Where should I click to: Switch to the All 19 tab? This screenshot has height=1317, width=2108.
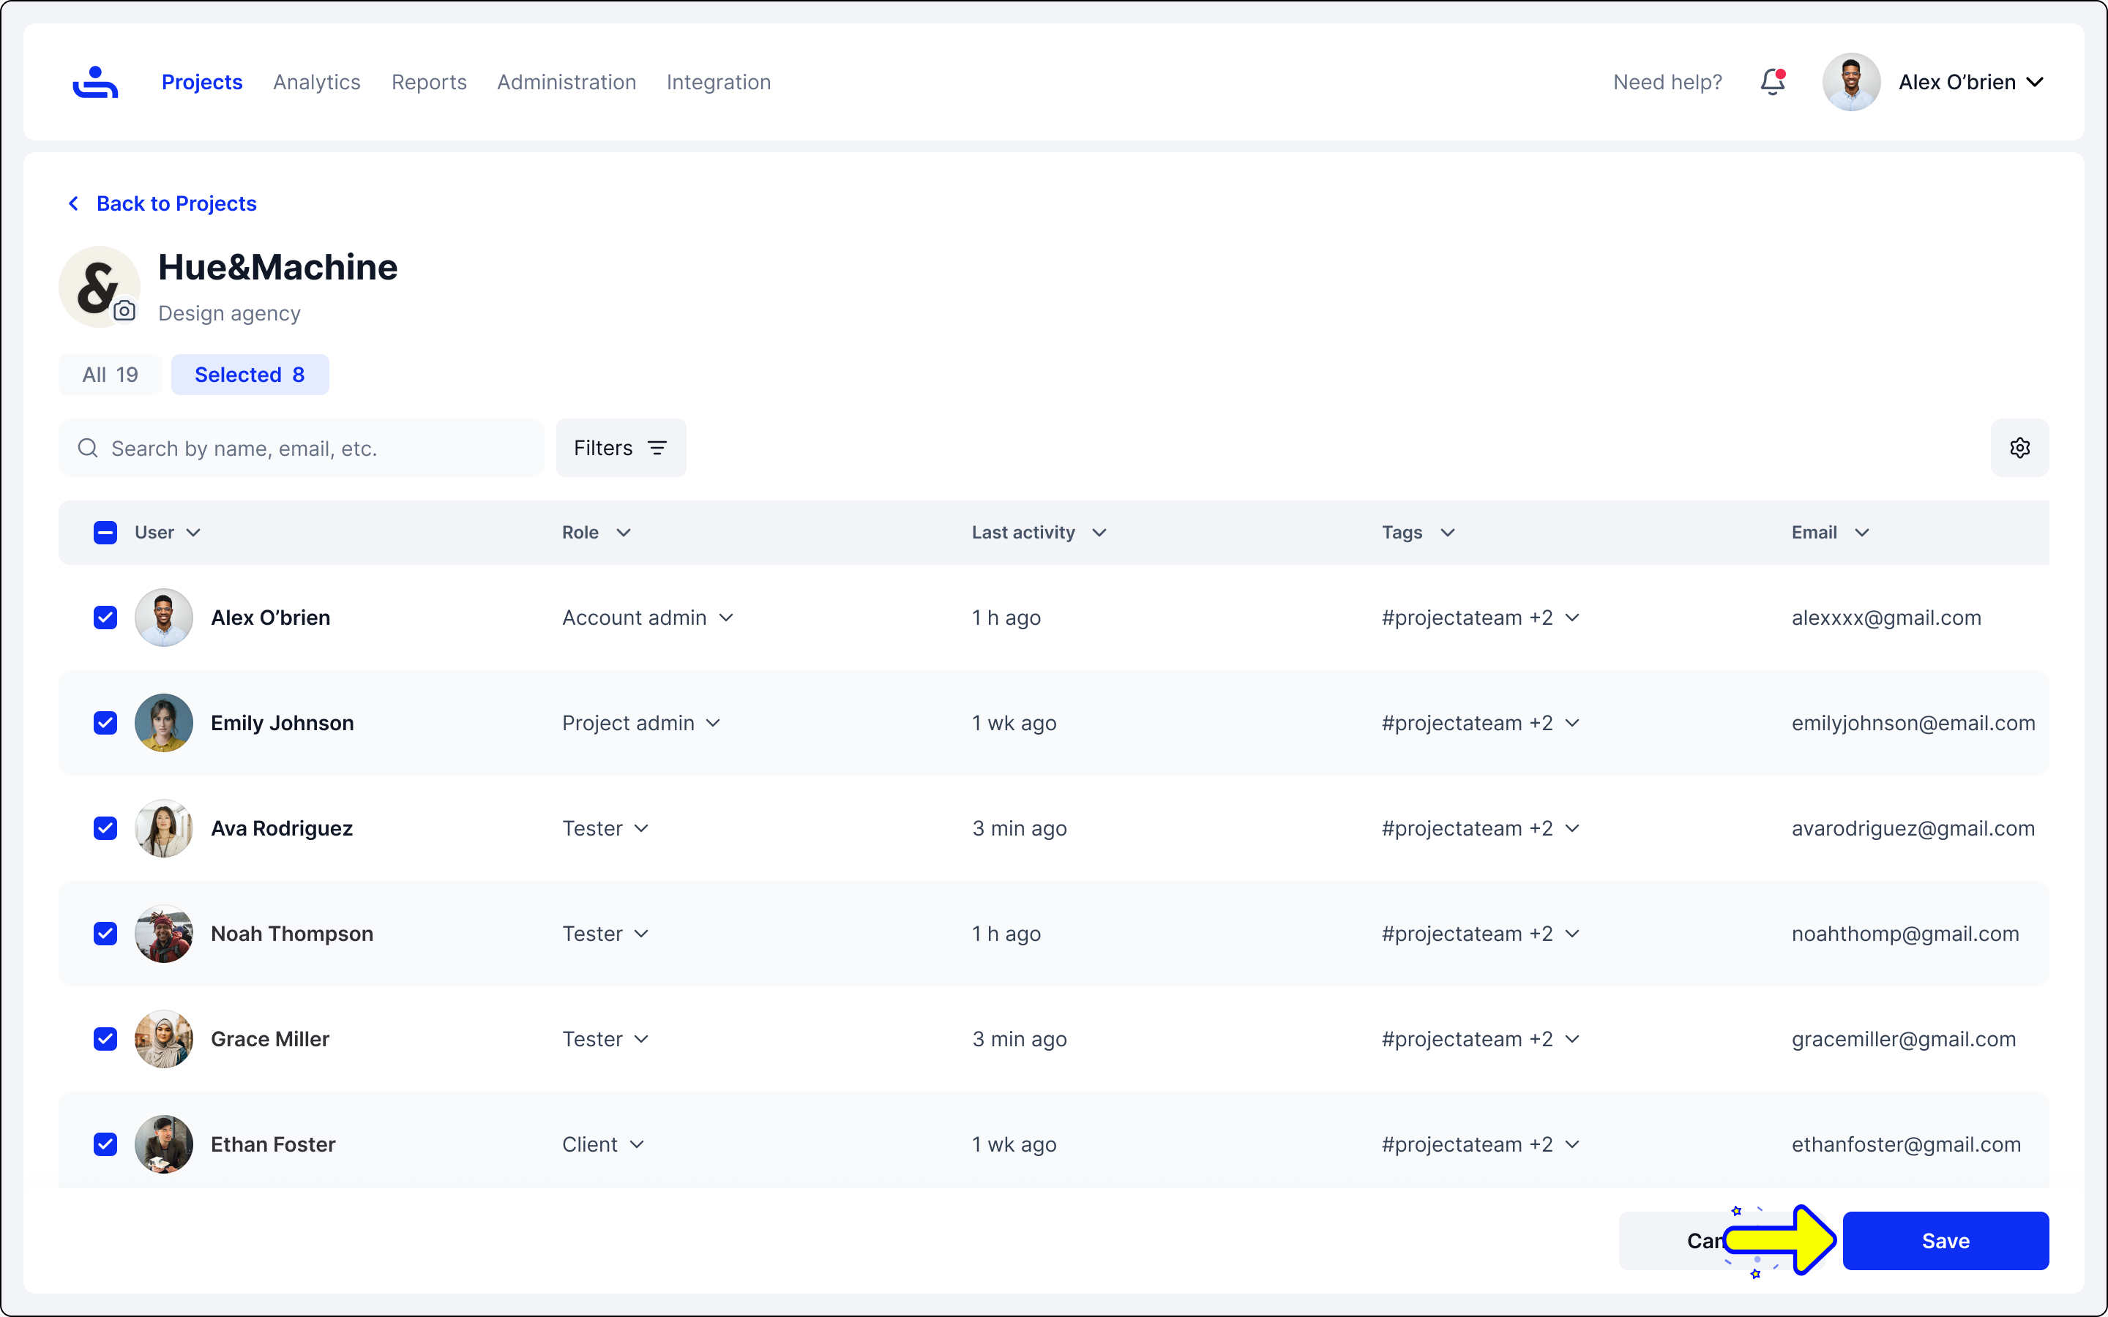click(x=110, y=375)
